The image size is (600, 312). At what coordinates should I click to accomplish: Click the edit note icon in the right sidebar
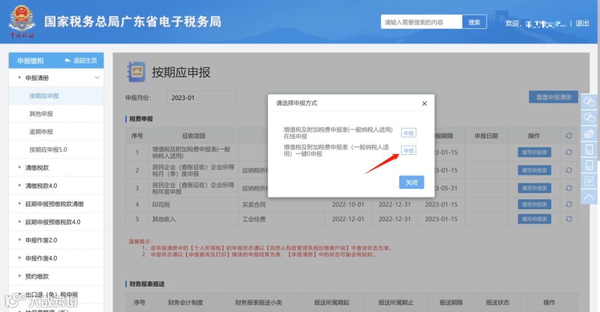[589, 181]
